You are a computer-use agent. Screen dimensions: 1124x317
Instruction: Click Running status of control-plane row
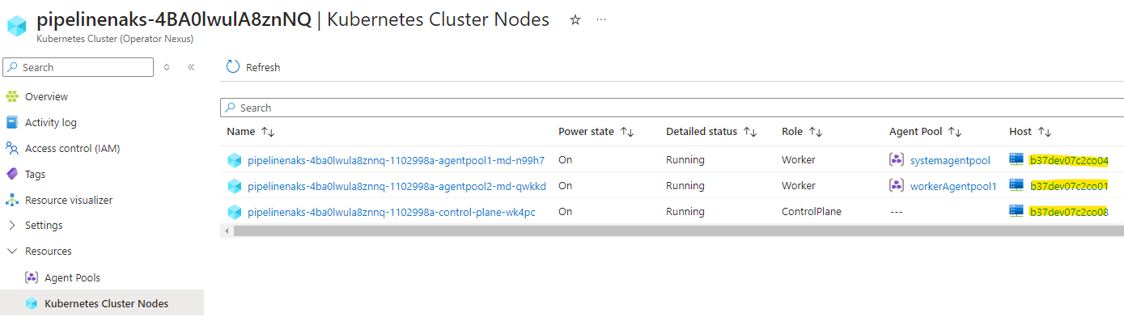point(685,212)
